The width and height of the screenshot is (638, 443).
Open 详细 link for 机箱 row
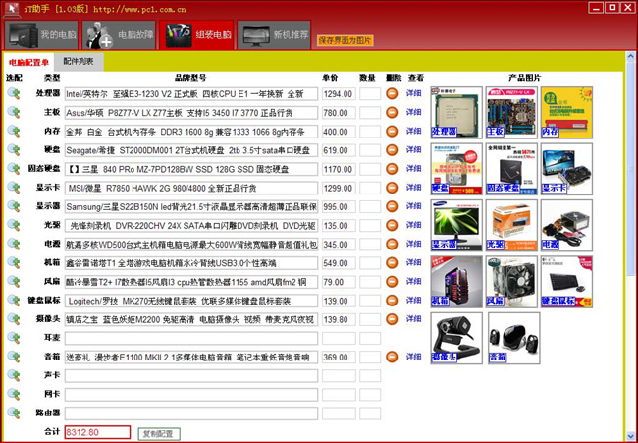(x=414, y=262)
